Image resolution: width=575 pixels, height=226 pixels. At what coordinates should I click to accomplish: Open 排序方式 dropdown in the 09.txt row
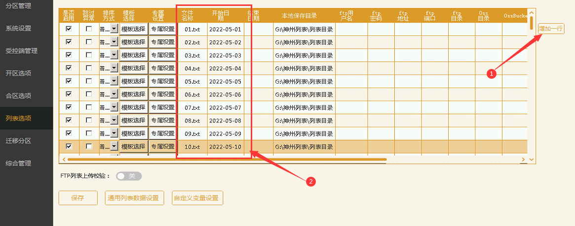click(114, 133)
